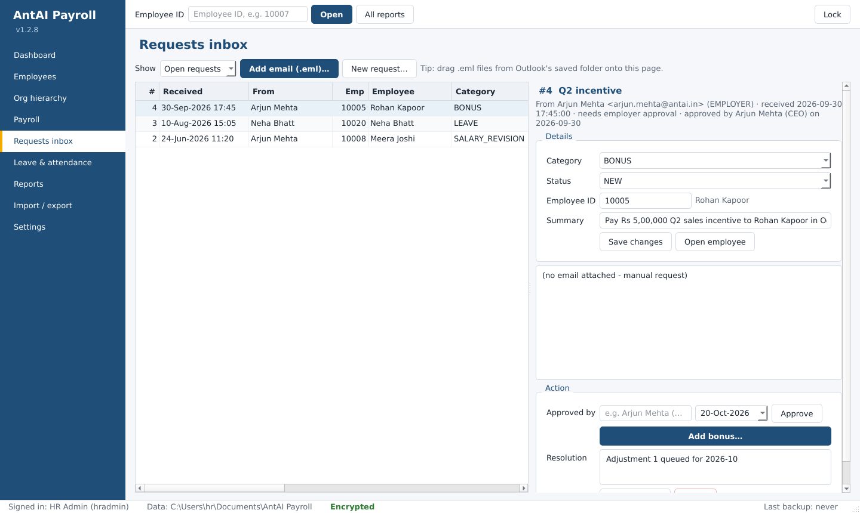
Task: Lock the application
Action: 832,14
